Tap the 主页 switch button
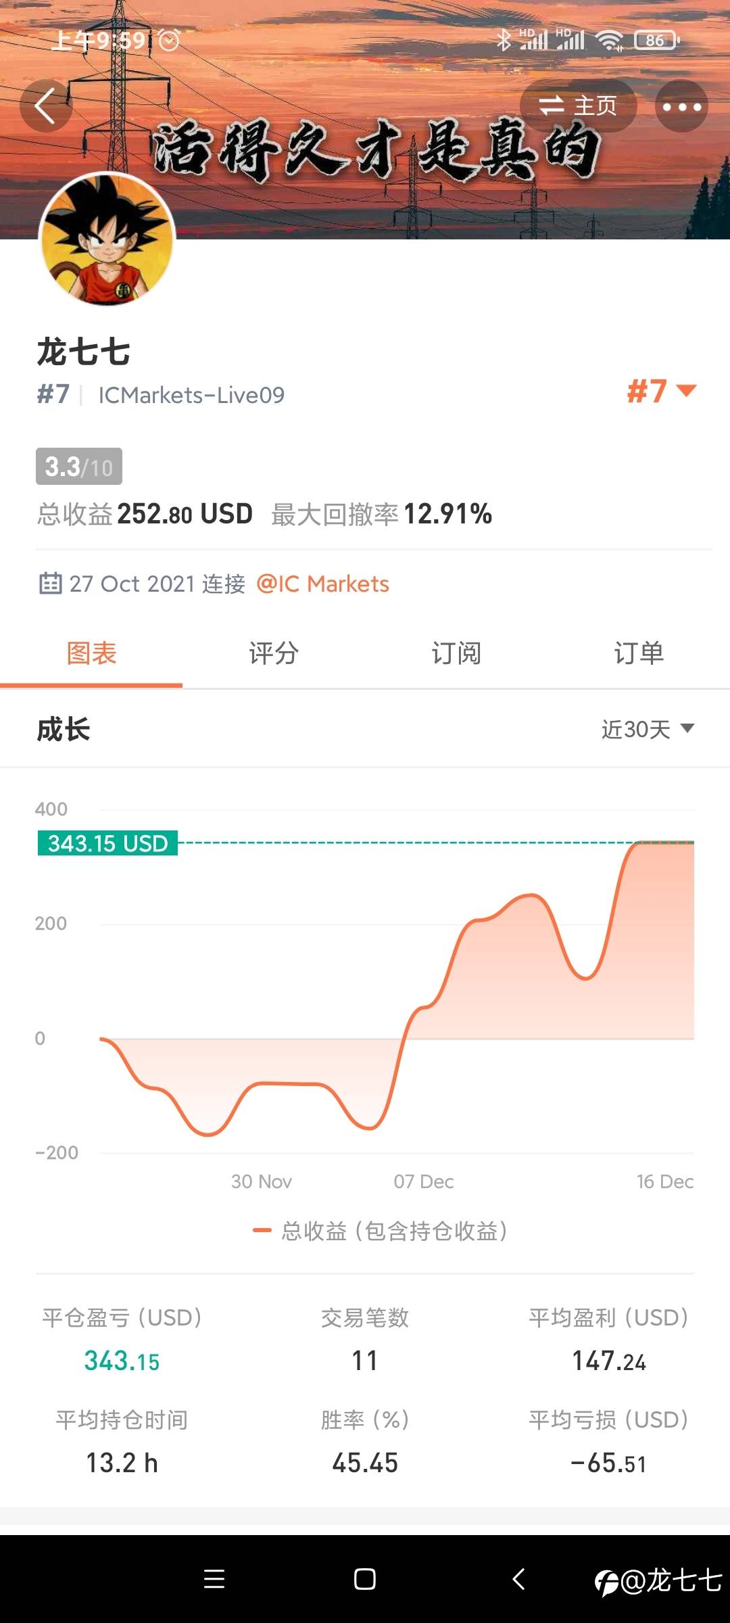This screenshot has width=730, height=1623. pos(578,105)
